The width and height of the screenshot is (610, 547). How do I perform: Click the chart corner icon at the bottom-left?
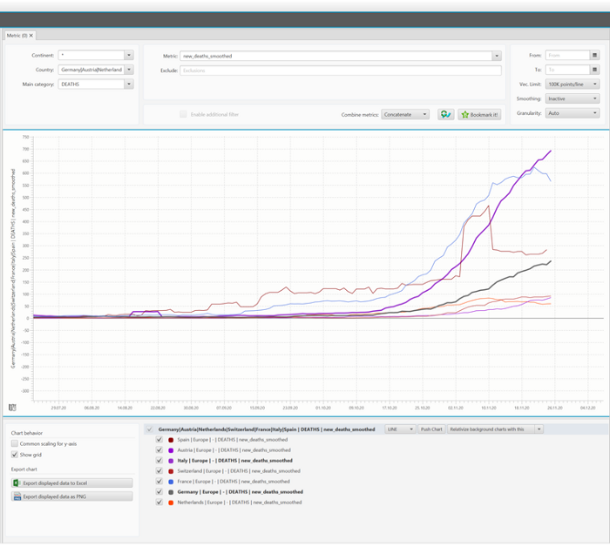[12, 407]
